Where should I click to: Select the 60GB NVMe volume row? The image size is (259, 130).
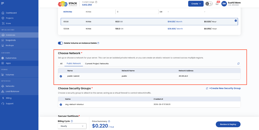[x=149, y=22]
